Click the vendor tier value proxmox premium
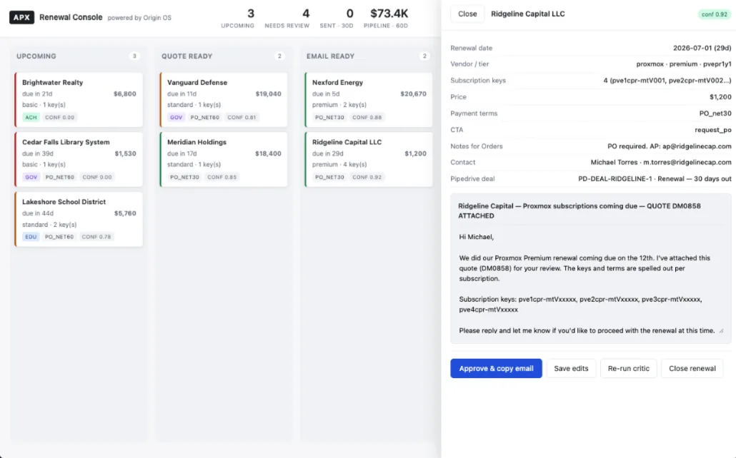The width and height of the screenshot is (736, 458). [683, 63]
